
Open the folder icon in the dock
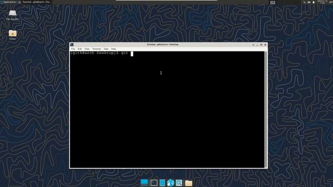[188, 183]
